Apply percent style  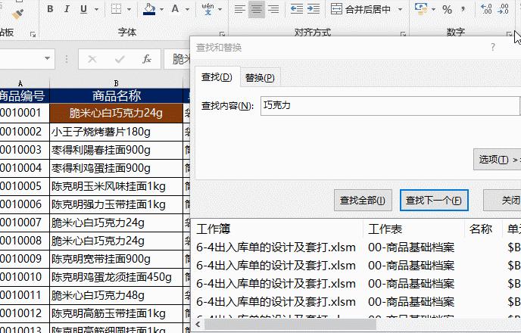(448, 9)
